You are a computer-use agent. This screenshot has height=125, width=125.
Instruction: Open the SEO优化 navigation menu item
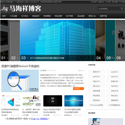click(25, 16)
